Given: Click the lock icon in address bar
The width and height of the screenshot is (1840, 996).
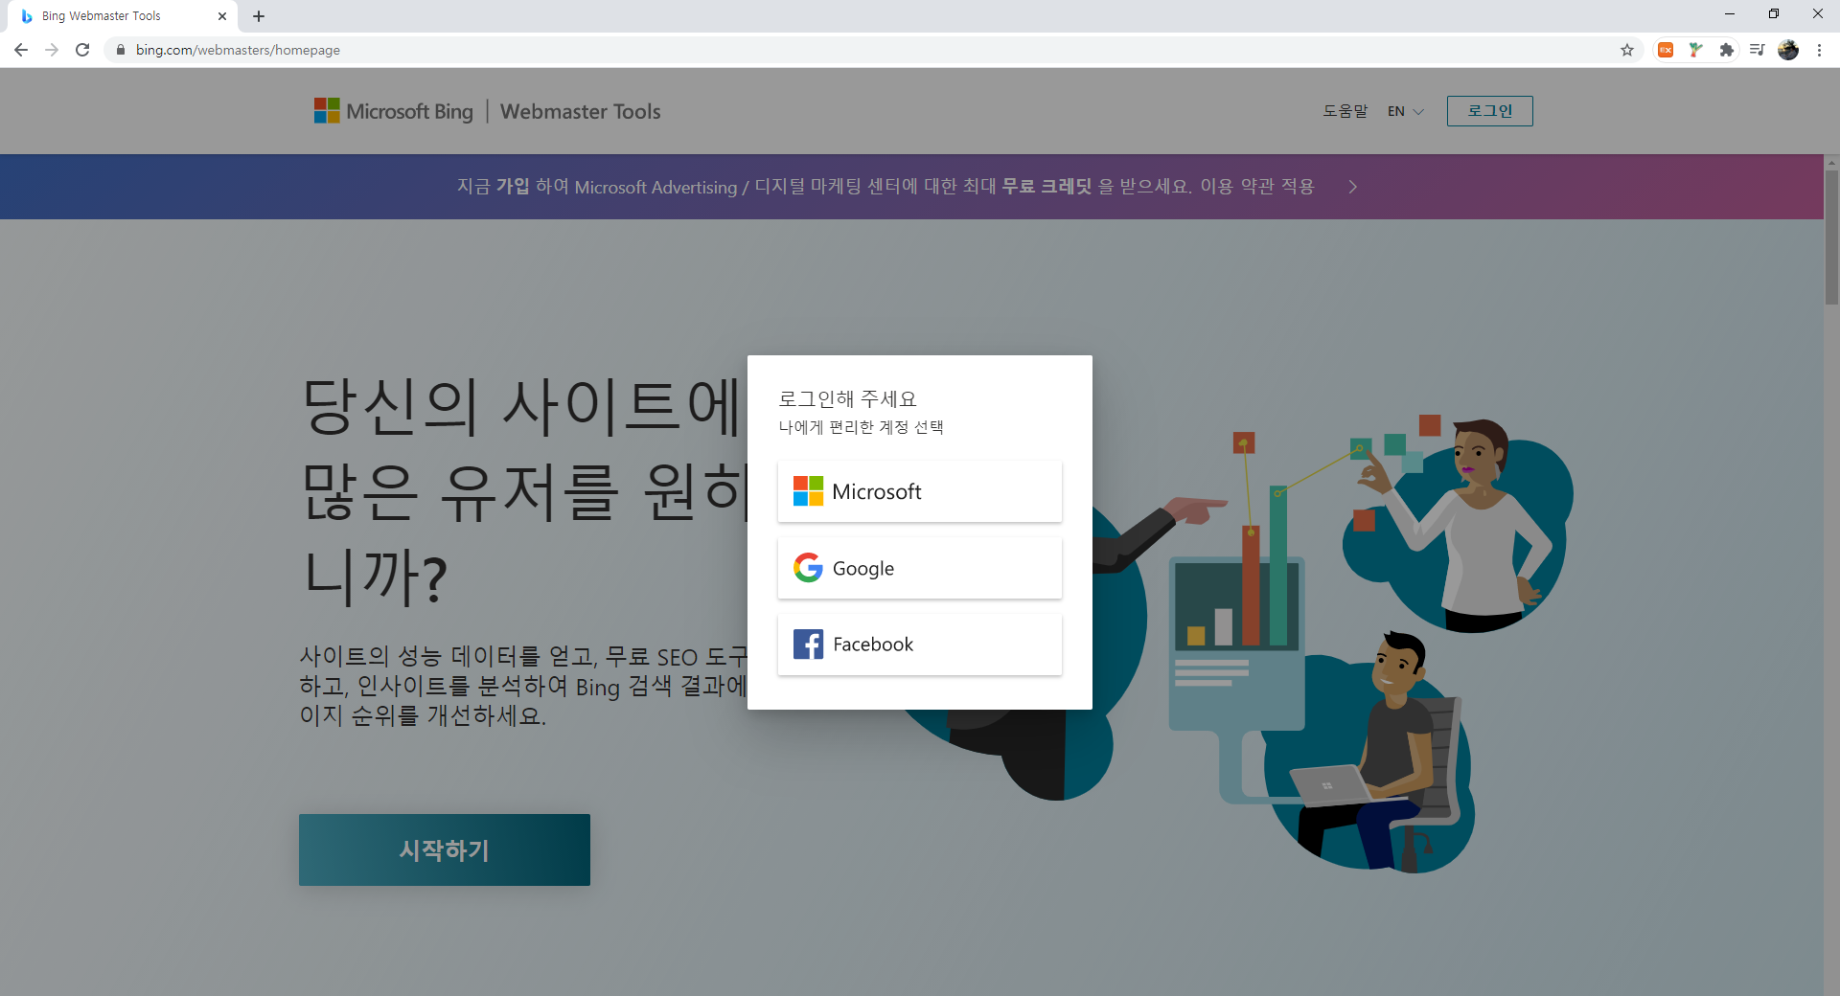Looking at the screenshot, I should coord(121,50).
